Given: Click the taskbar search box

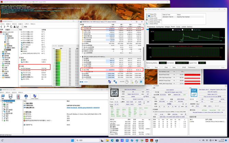Looking at the screenshot, I should (87, 140).
